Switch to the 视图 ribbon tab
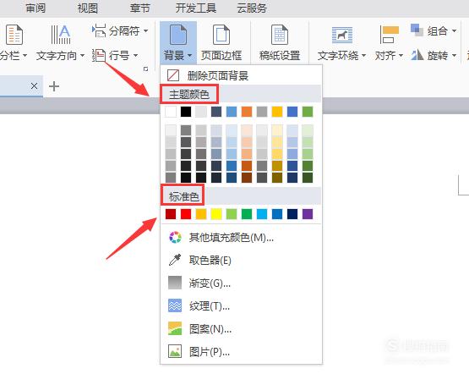Image resolution: width=469 pixels, height=385 pixels. tap(88, 8)
